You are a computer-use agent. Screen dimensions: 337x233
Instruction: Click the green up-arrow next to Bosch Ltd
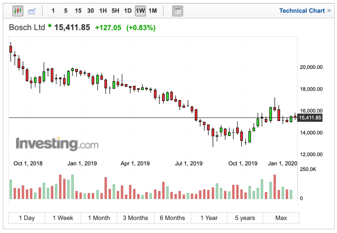(50, 26)
